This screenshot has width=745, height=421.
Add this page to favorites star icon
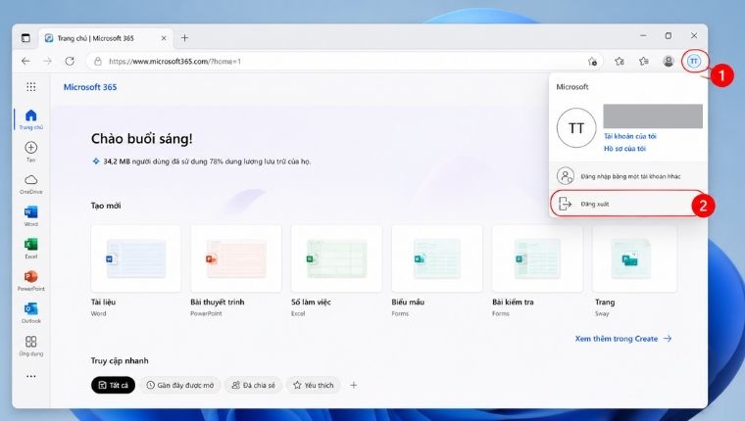620,62
